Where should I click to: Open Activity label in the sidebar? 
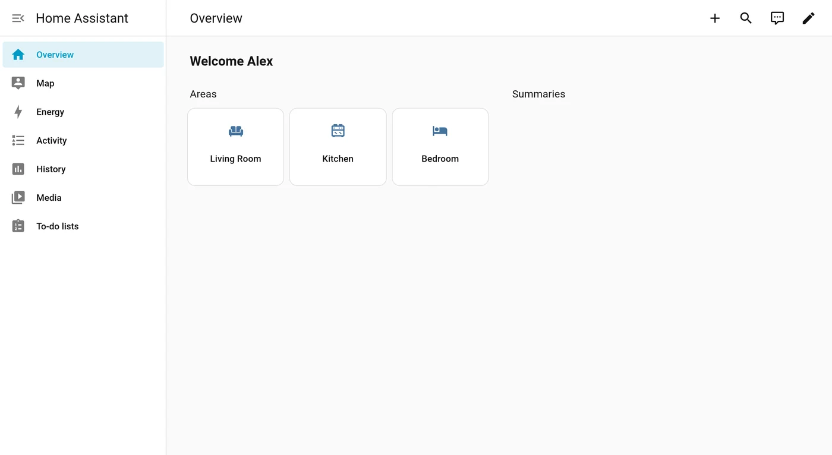point(52,141)
